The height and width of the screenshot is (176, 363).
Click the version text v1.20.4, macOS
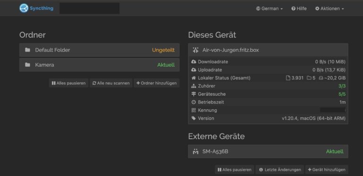[x=314, y=118]
